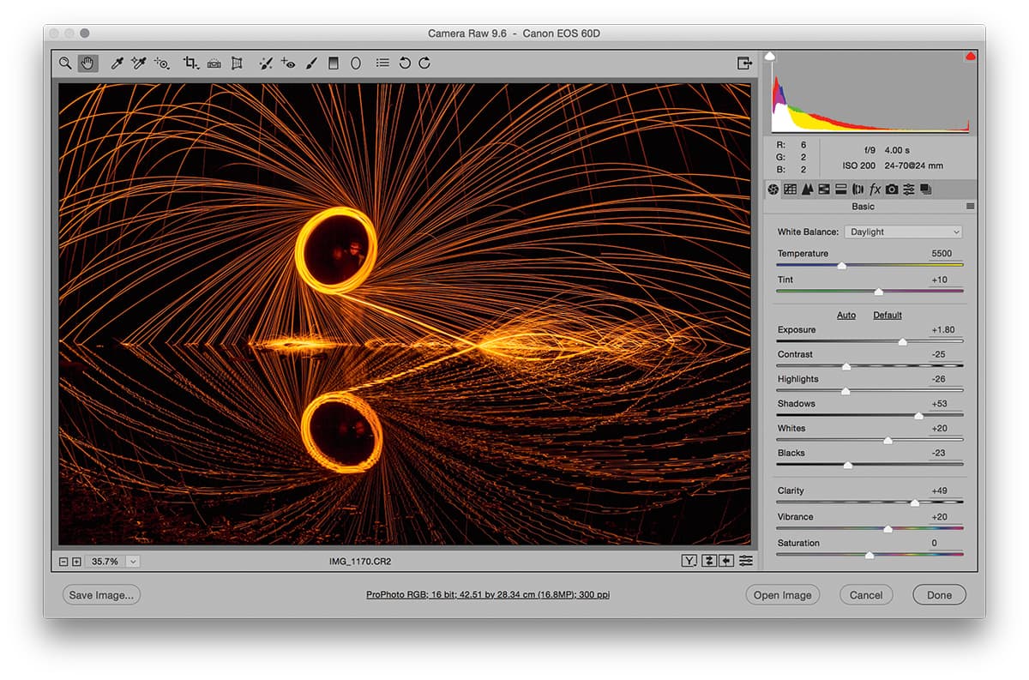Screen dimensions: 1029x680
Task: Rotate image 90° counter-clockwise
Action: (405, 63)
